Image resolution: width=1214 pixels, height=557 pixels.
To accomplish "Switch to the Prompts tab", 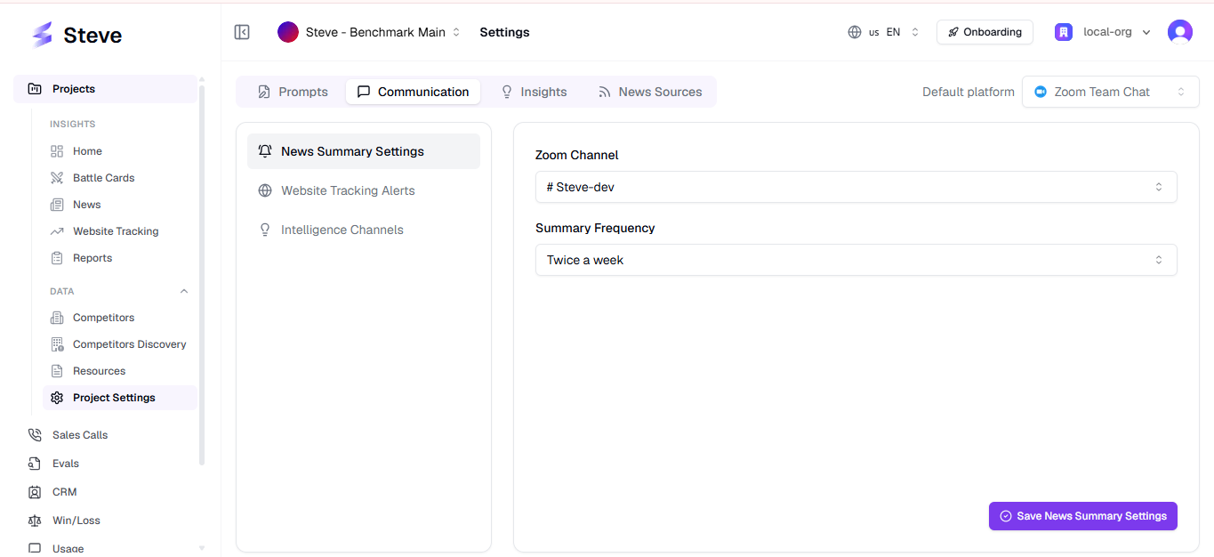I will [x=293, y=92].
